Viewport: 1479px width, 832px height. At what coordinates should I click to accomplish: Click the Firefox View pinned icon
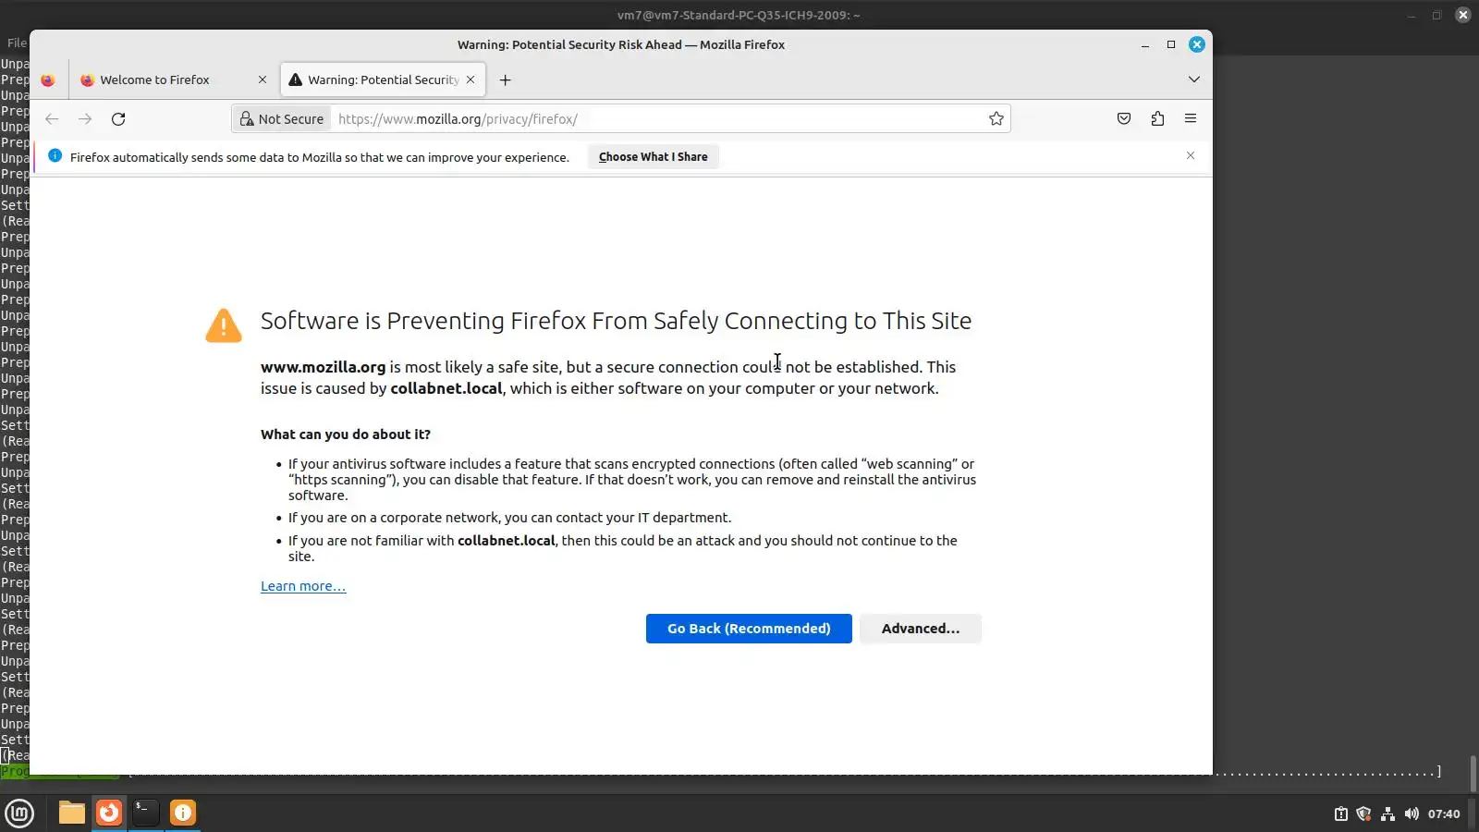(48, 80)
